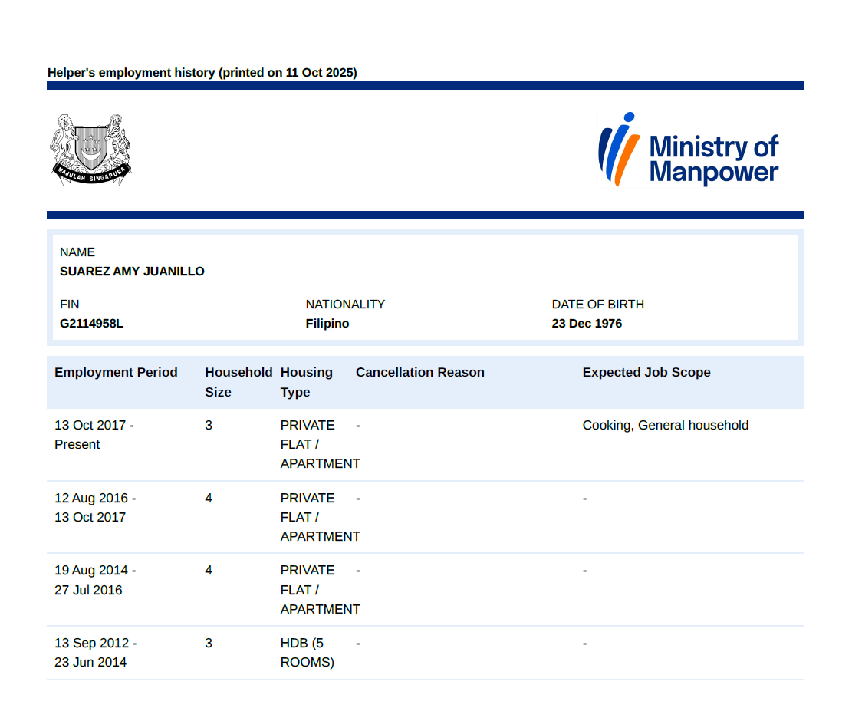Click the Helper's employment history heading
The image size is (852, 721).
click(x=202, y=72)
